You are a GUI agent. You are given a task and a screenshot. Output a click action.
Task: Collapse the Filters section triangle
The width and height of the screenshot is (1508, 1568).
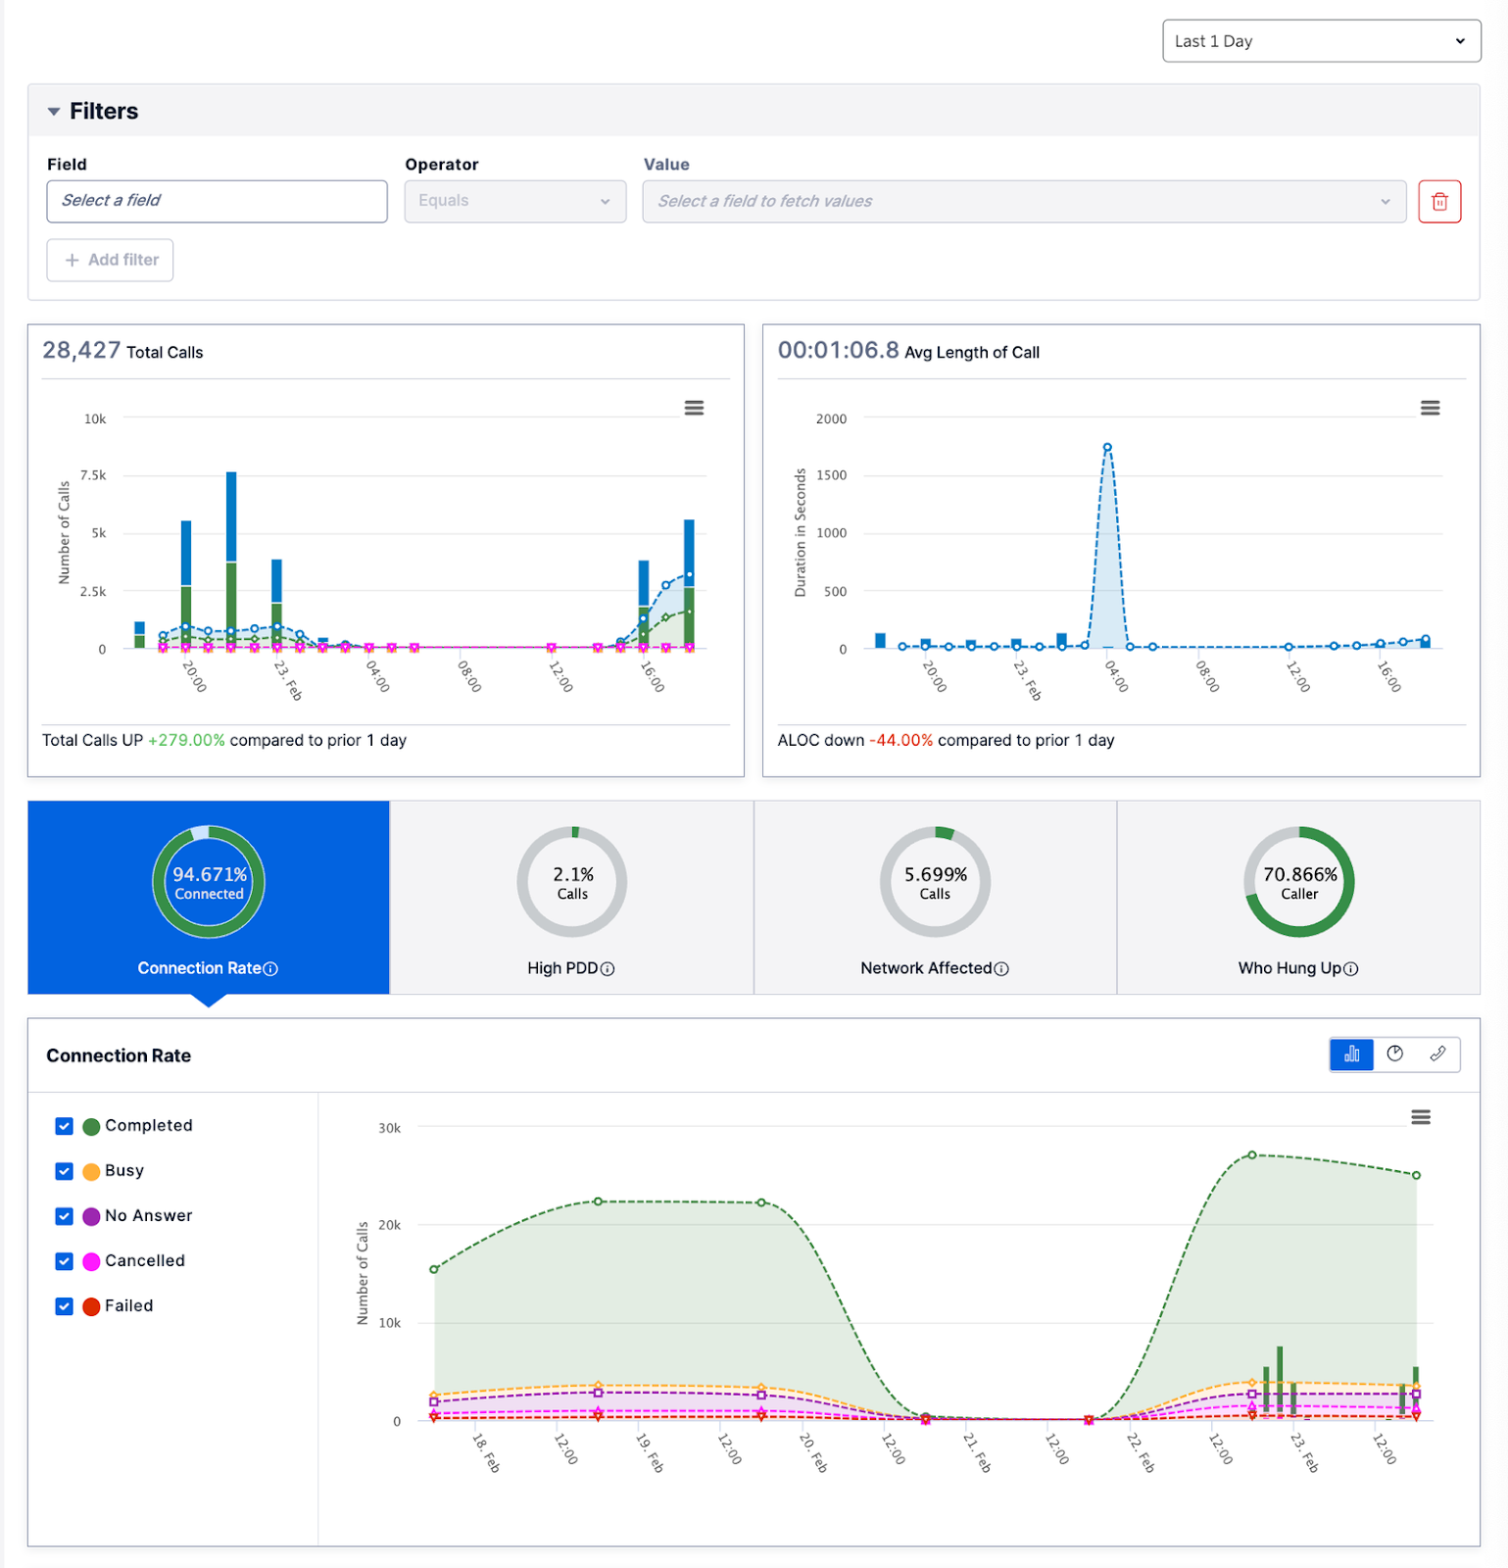pyautogui.click(x=54, y=112)
